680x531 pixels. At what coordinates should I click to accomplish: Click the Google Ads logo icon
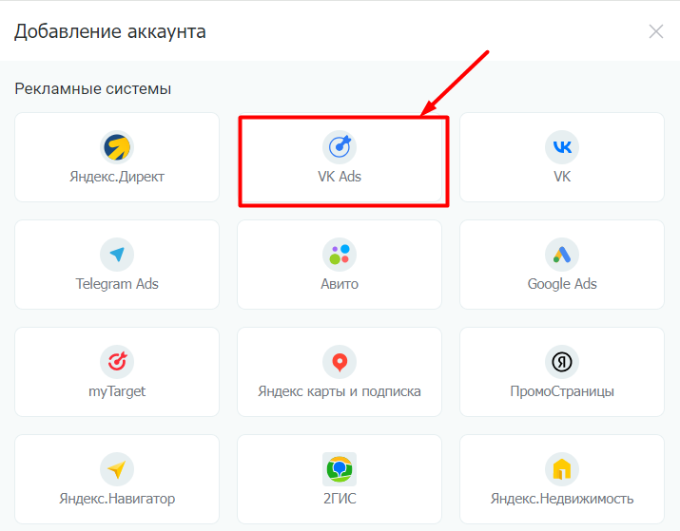[562, 255]
